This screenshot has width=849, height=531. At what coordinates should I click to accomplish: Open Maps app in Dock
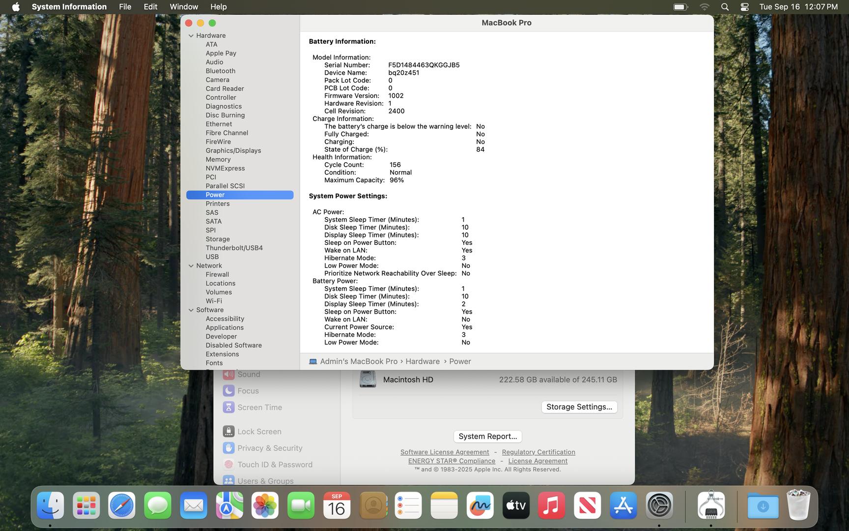point(229,505)
